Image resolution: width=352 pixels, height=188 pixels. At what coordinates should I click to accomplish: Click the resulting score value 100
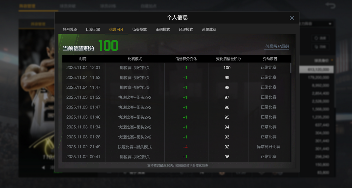click(227, 68)
